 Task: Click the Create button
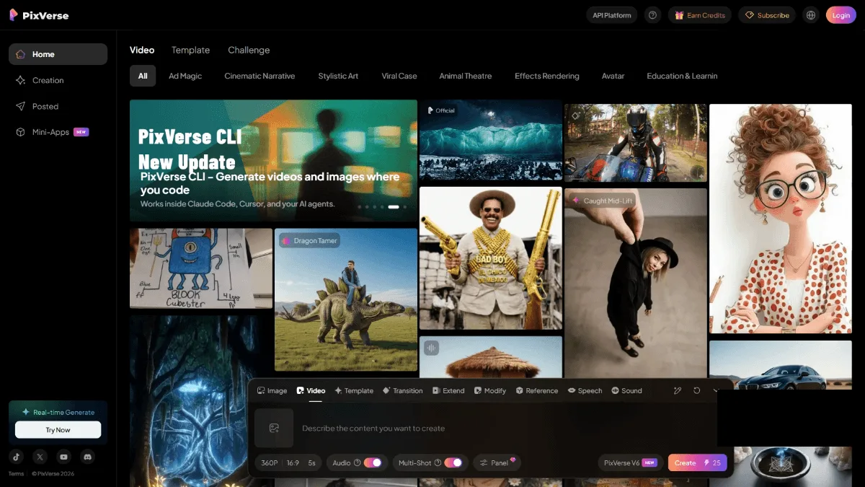[x=698, y=462]
